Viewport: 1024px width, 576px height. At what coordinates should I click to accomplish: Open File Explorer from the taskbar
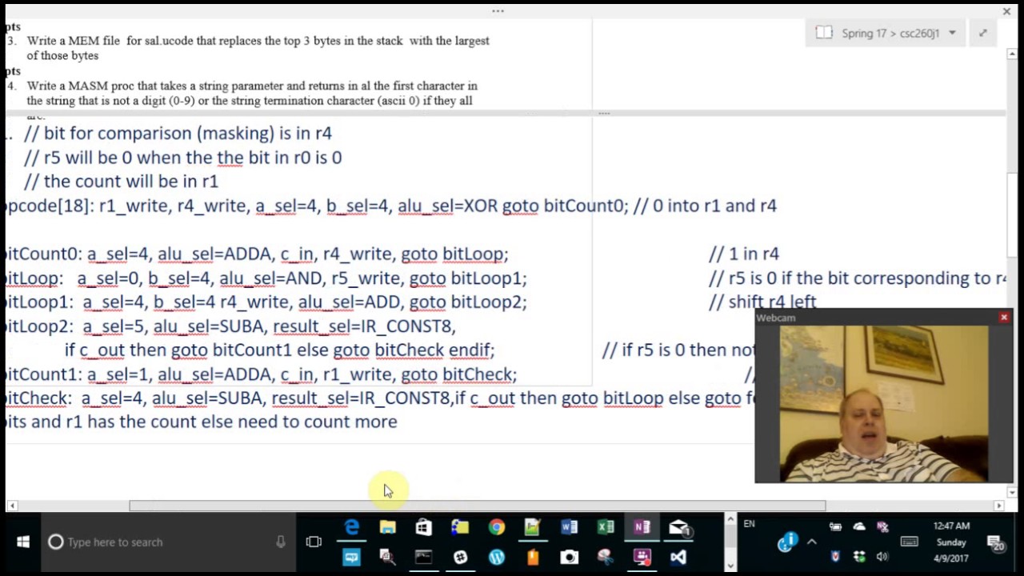coord(388,527)
